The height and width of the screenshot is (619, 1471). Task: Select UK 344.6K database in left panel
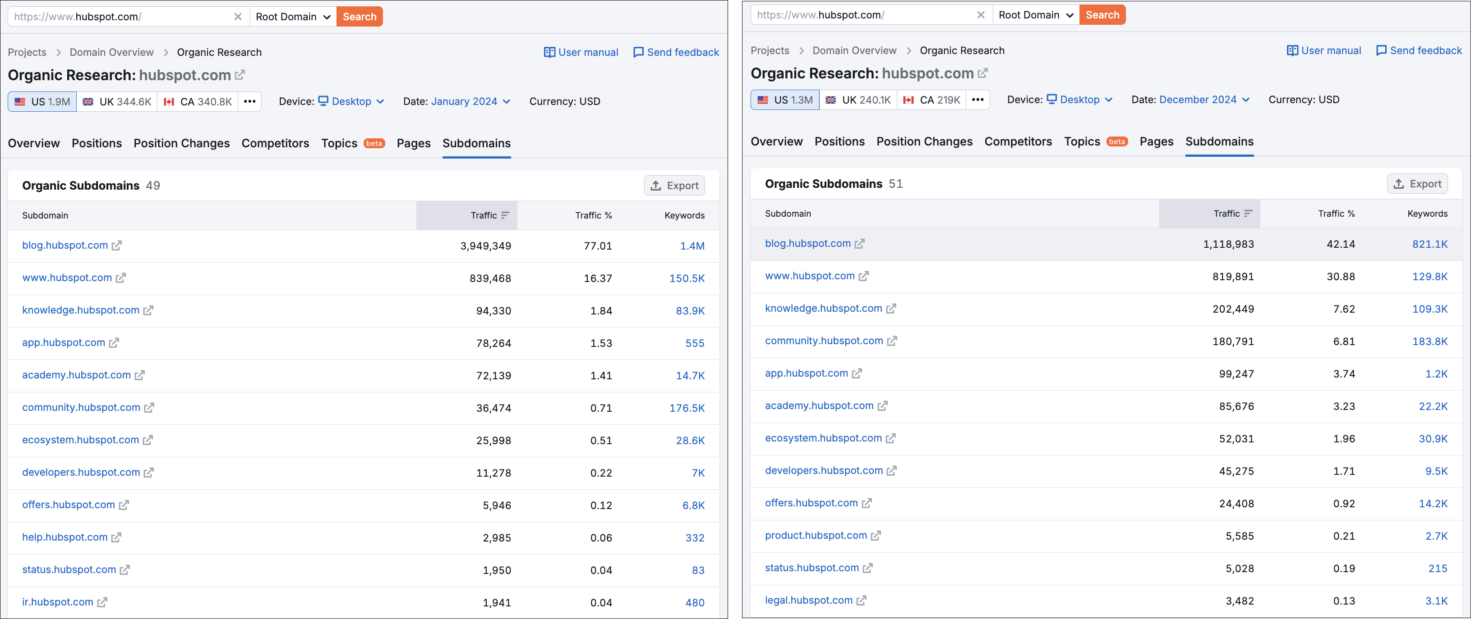click(117, 101)
